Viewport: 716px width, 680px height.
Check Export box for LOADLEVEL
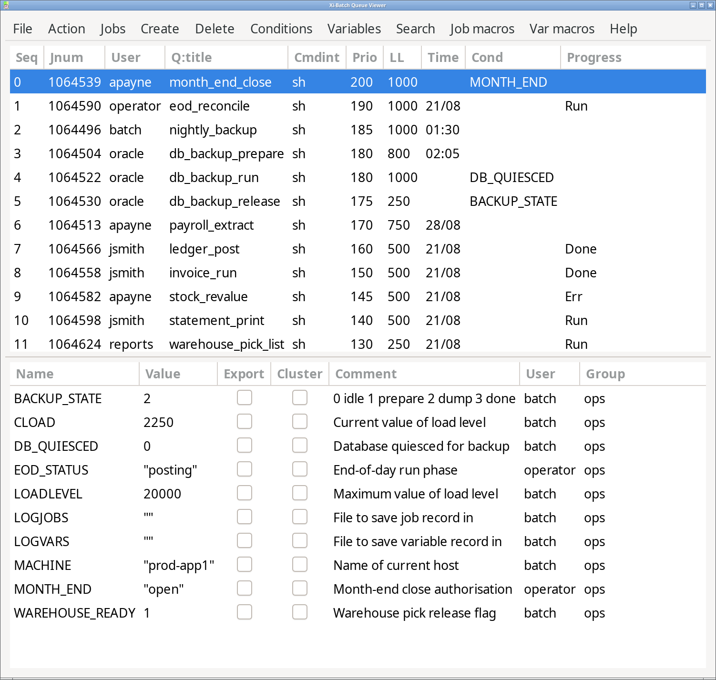(x=245, y=493)
